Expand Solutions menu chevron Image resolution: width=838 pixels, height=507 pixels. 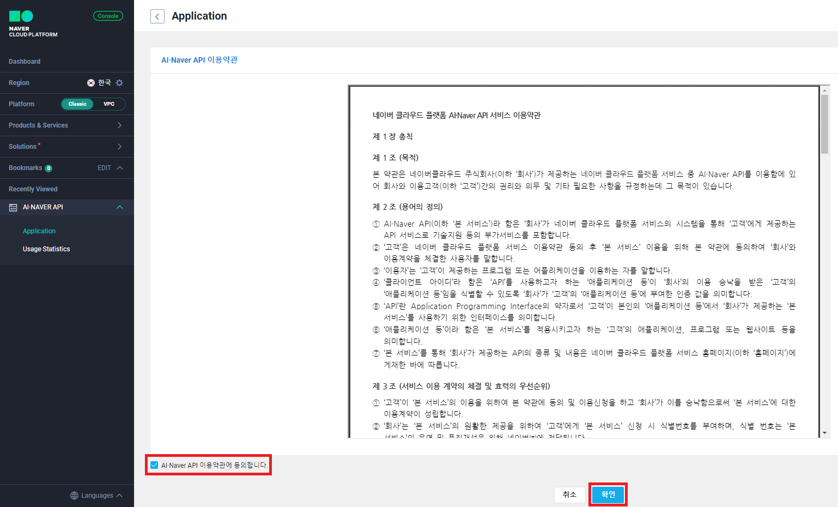(x=120, y=147)
